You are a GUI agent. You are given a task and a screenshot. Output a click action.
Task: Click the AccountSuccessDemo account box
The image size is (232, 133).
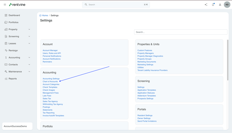coord(17,126)
